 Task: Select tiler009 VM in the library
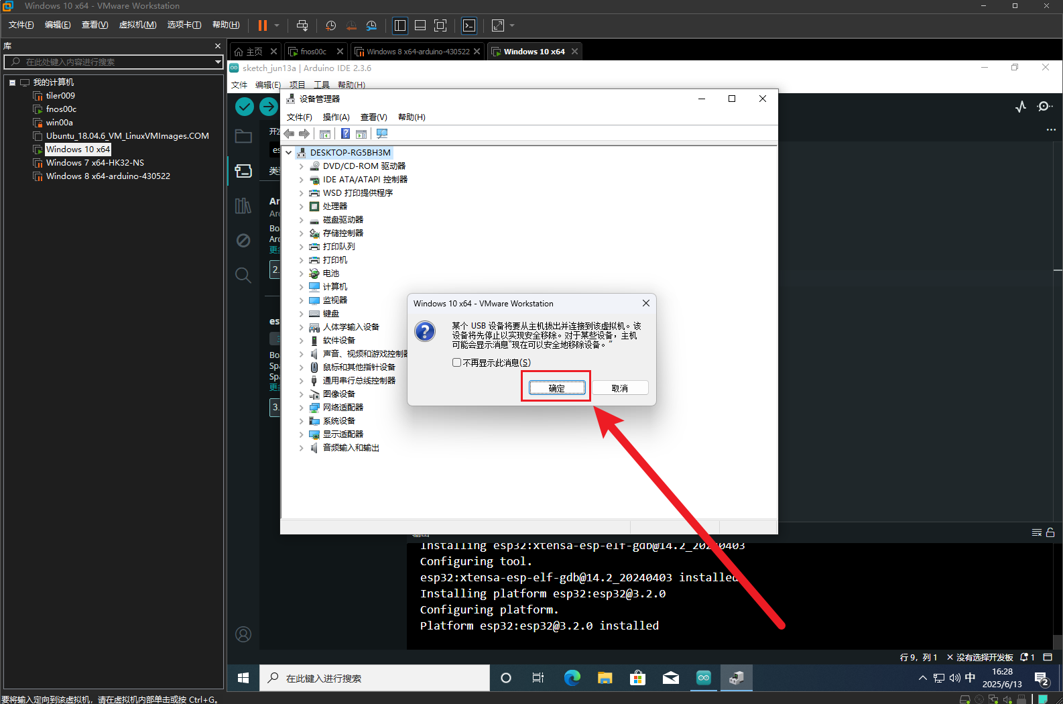pyautogui.click(x=60, y=96)
